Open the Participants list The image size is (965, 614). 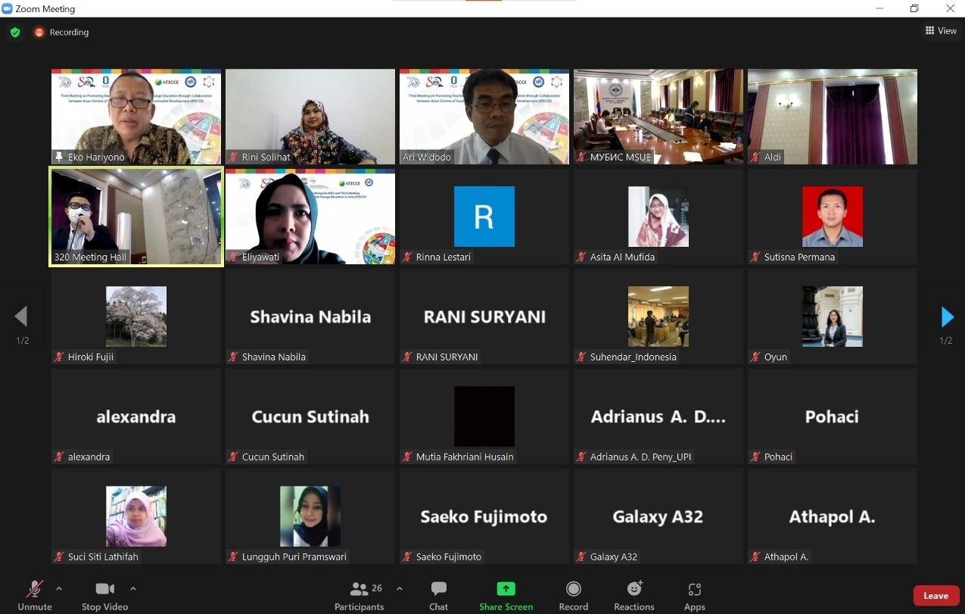(x=360, y=596)
